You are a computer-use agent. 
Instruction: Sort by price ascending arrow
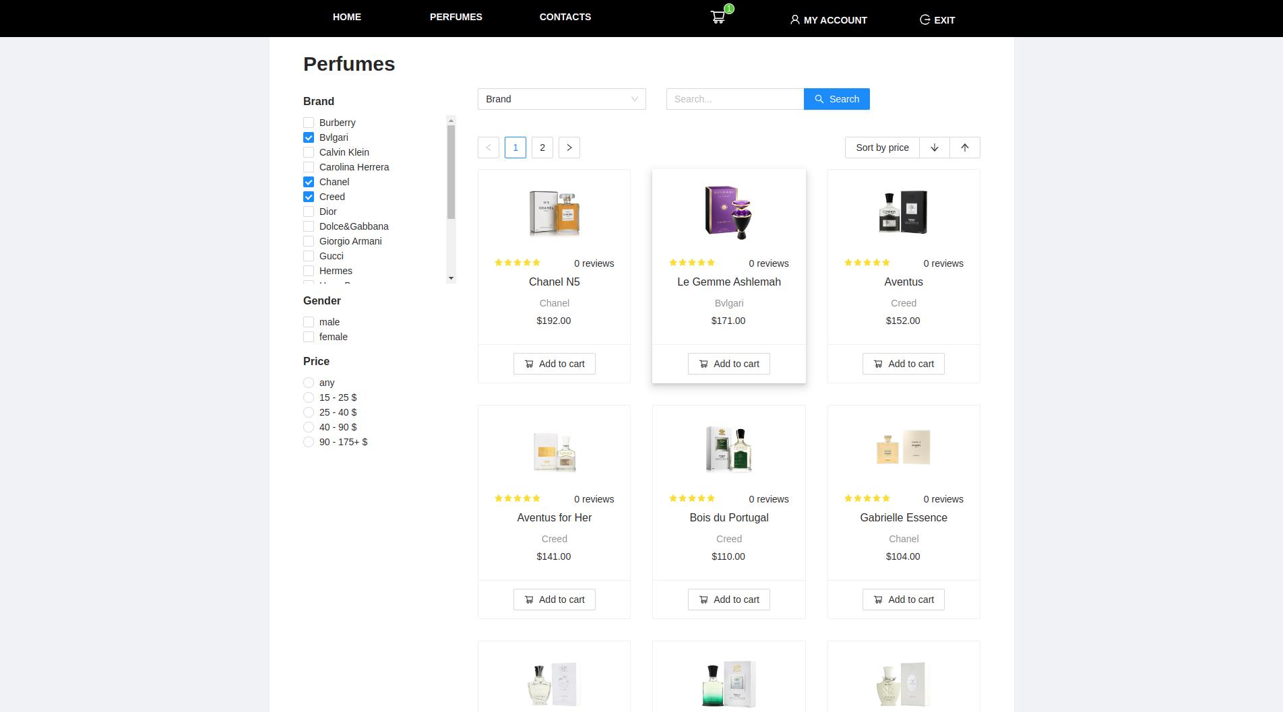point(965,148)
